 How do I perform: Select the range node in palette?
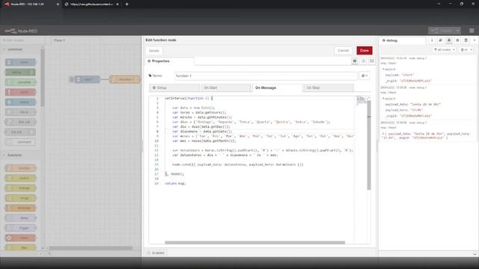20,198
